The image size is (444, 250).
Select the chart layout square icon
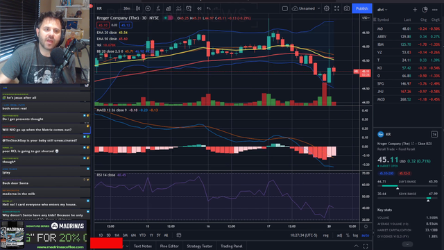click(285, 8)
